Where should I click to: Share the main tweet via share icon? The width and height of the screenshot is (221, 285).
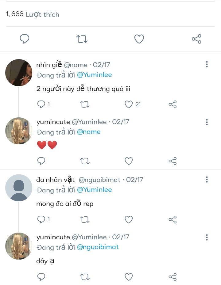coord(197,39)
